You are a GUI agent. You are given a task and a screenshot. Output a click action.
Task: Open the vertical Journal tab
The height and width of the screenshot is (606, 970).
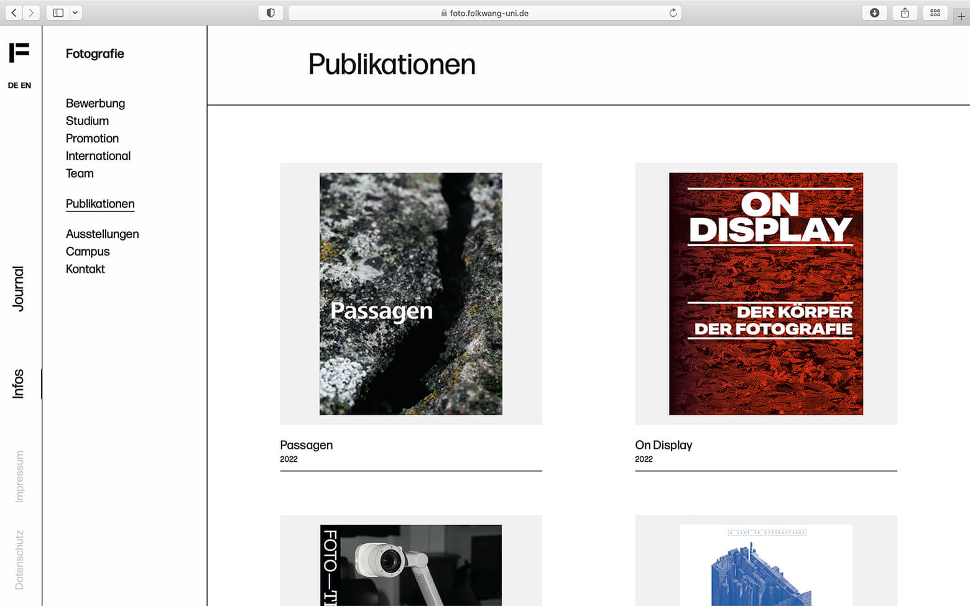pos(19,288)
